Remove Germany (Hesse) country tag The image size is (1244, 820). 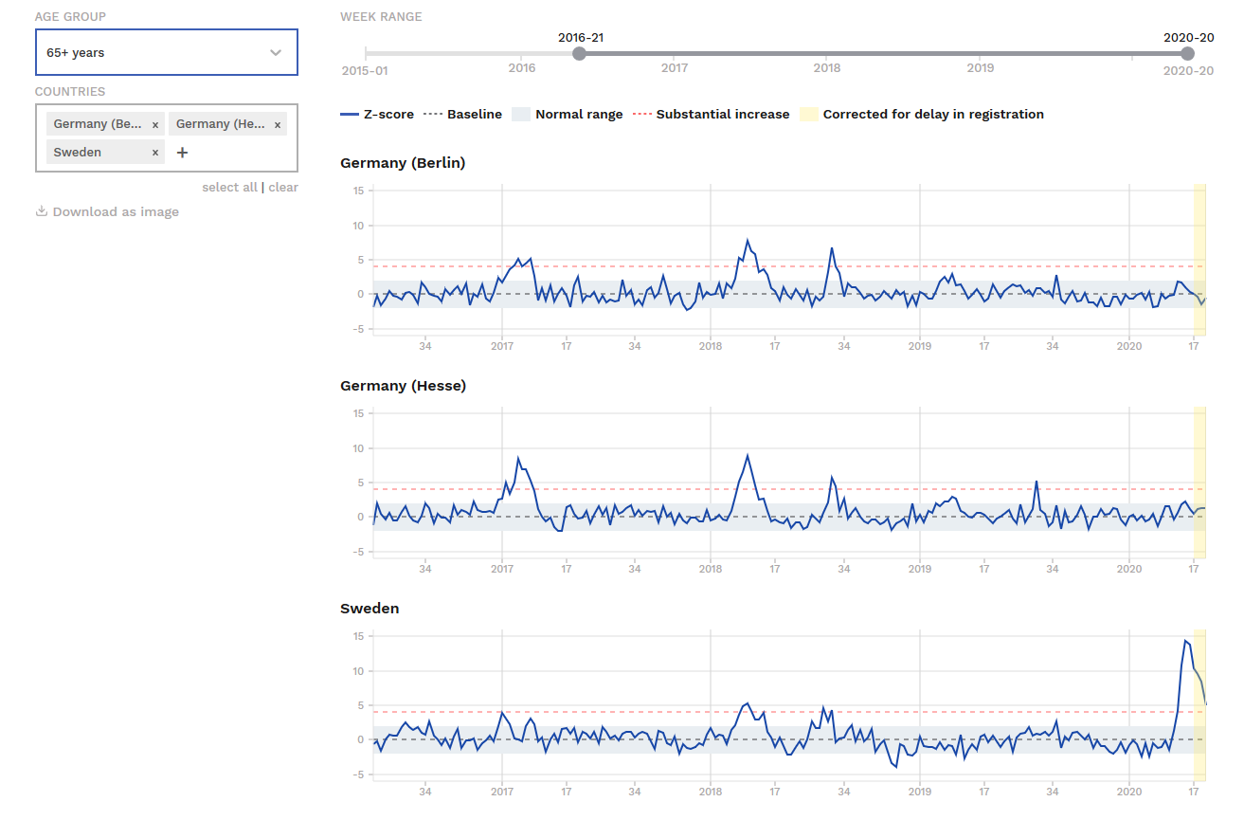pyautogui.click(x=278, y=124)
